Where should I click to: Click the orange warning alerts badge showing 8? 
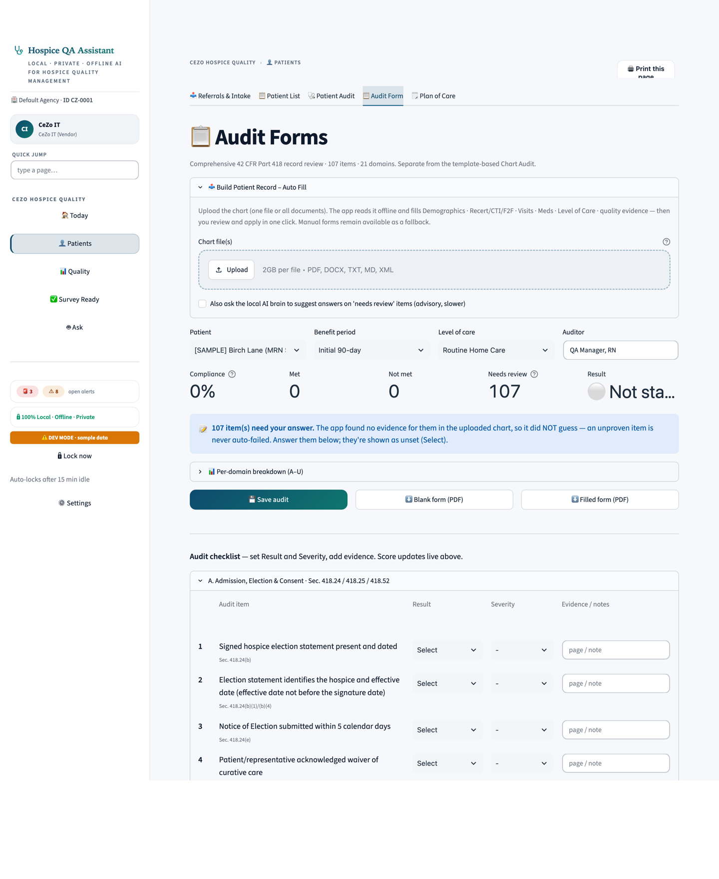[53, 392]
